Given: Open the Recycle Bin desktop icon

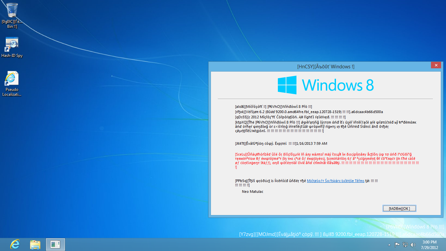Looking at the screenshot, I should 12,16.
